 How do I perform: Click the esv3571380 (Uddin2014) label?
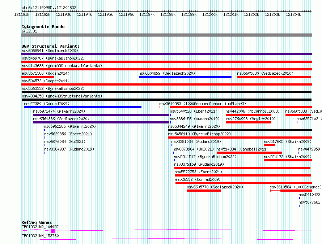[x=46, y=73]
